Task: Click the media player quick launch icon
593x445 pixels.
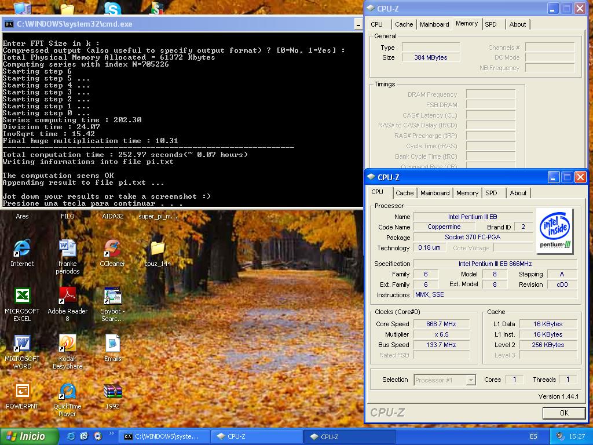Action: [x=97, y=436]
